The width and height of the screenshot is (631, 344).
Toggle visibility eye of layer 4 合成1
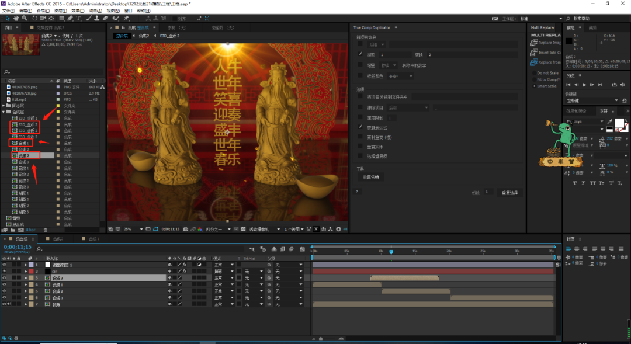[4, 284]
